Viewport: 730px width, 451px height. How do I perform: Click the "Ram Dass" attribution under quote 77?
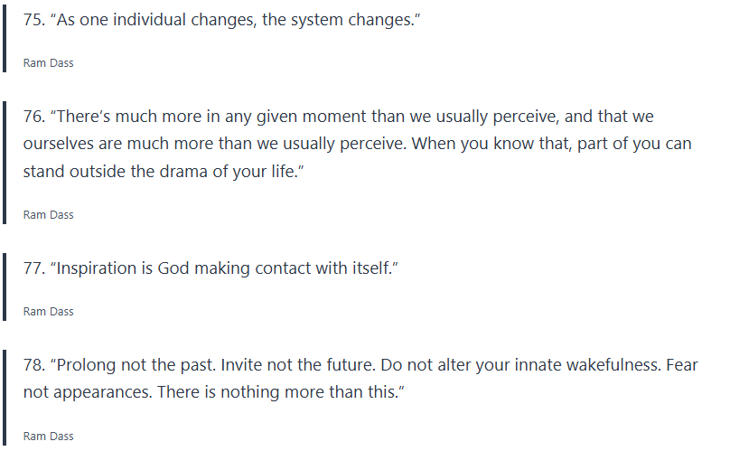point(49,312)
